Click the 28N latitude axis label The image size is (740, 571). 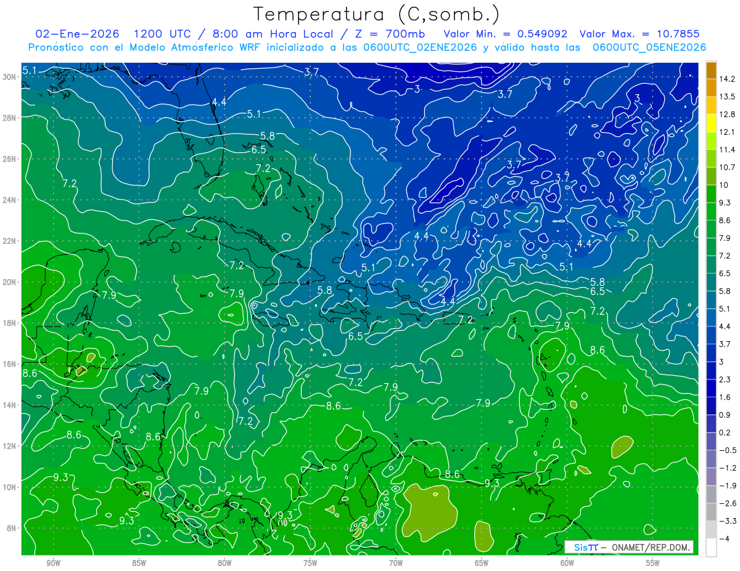click(10, 118)
